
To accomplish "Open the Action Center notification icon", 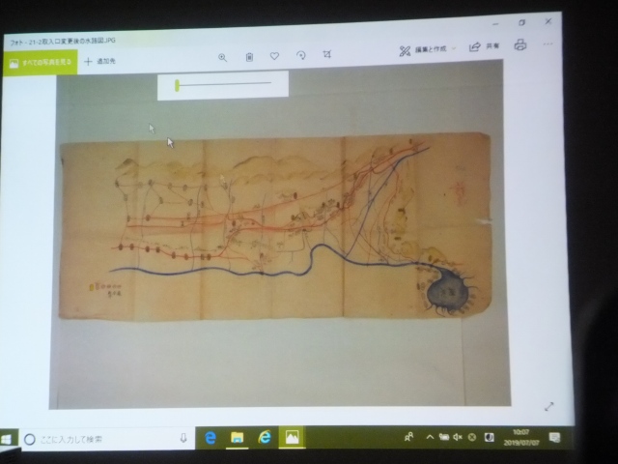I will pos(554,437).
